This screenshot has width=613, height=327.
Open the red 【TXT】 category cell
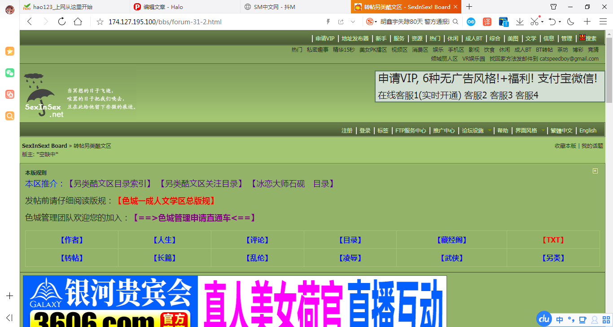553,240
